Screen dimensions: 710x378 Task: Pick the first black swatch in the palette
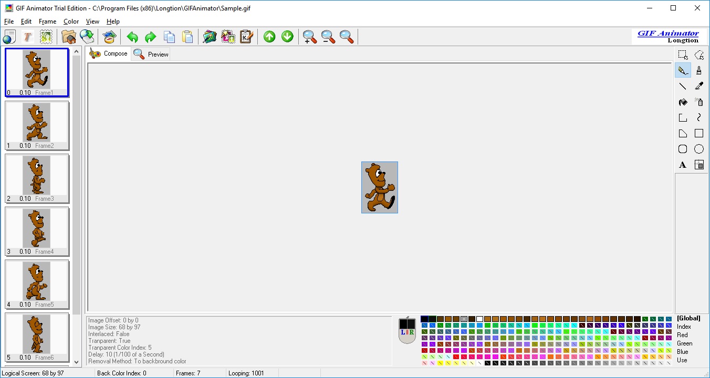[x=424, y=319]
